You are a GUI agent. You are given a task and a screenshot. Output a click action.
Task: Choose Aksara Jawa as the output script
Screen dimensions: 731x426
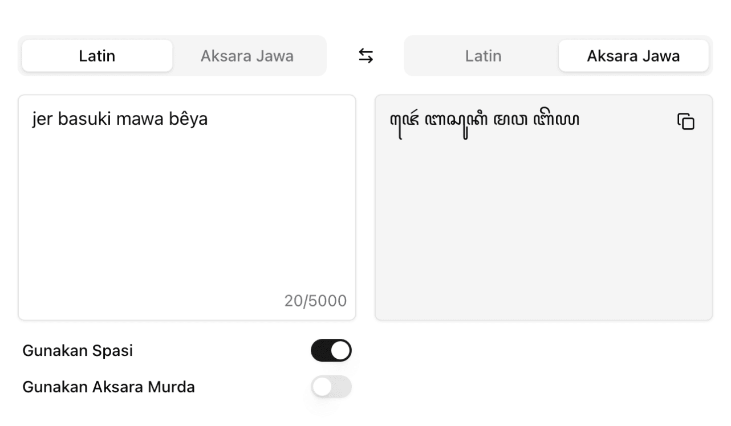(633, 56)
